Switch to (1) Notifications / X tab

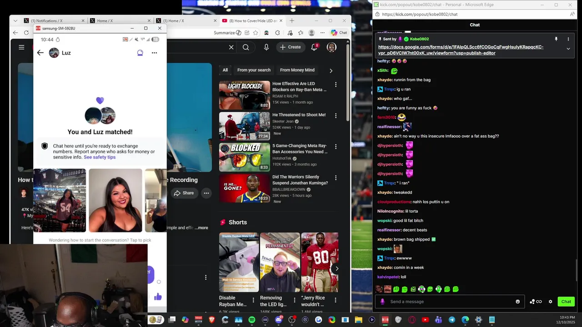coord(55,21)
